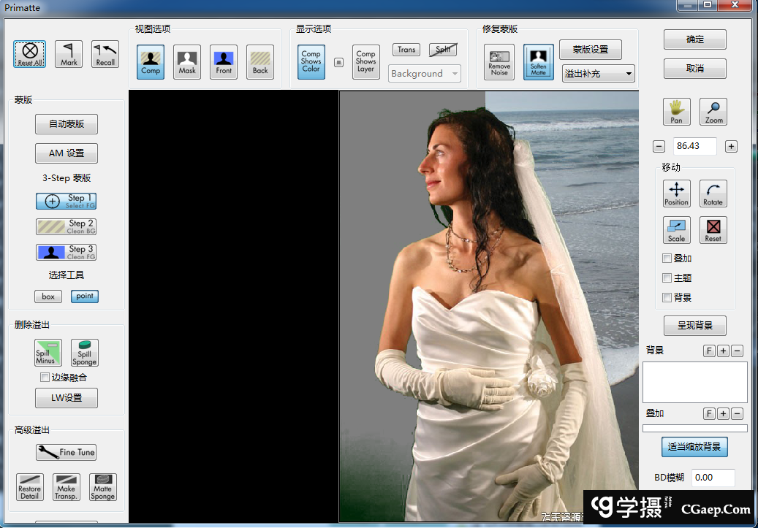The width and height of the screenshot is (758, 528).
Task: Choose the Pan hand tool
Action: tap(677, 111)
